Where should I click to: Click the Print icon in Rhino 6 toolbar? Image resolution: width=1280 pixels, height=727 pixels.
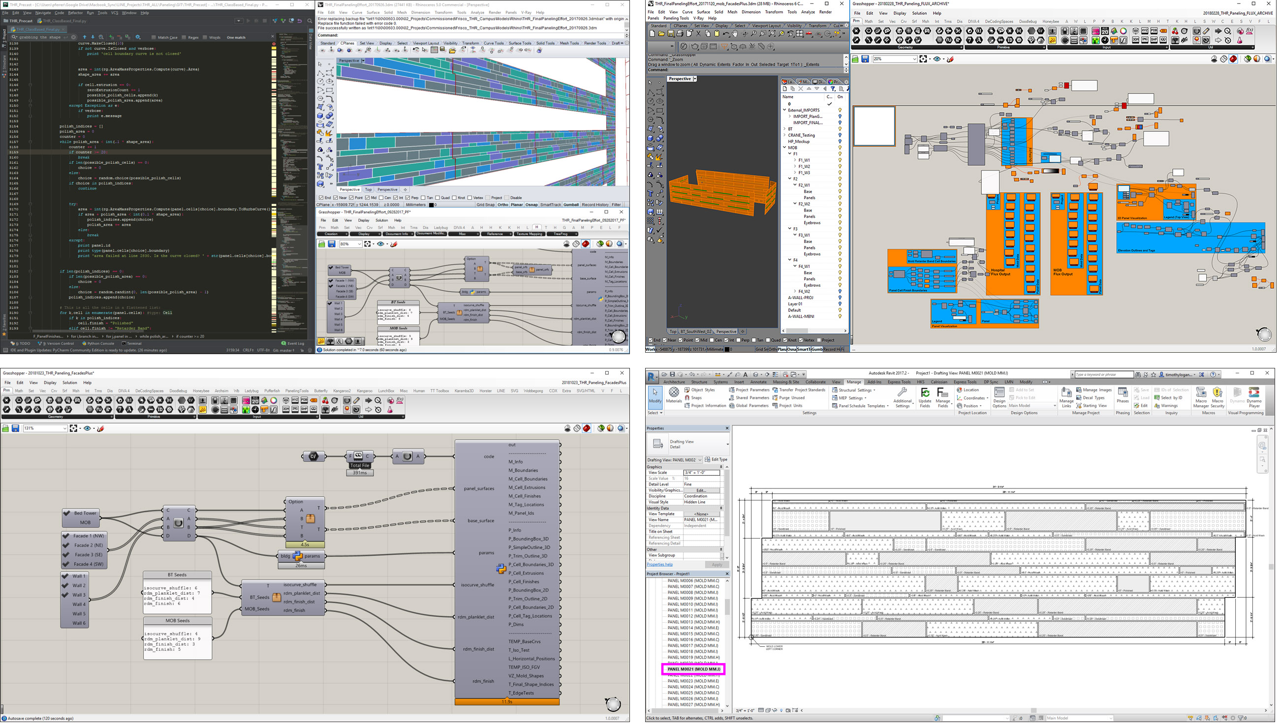(680, 33)
